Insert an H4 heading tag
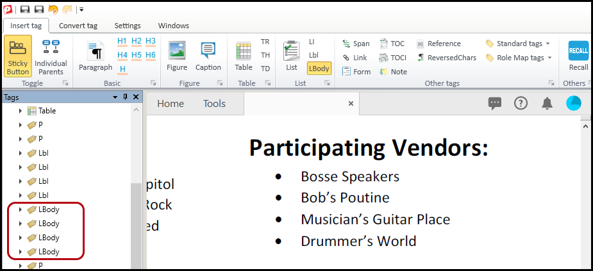 [x=122, y=55]
